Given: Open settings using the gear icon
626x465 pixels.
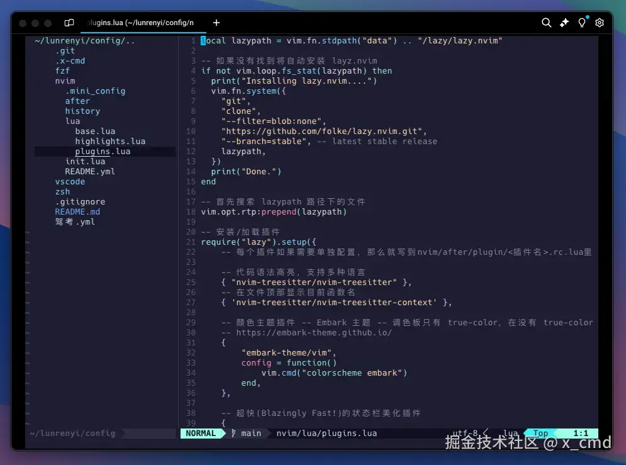Looking at the screenshot, I should click(x=599, y=22).
